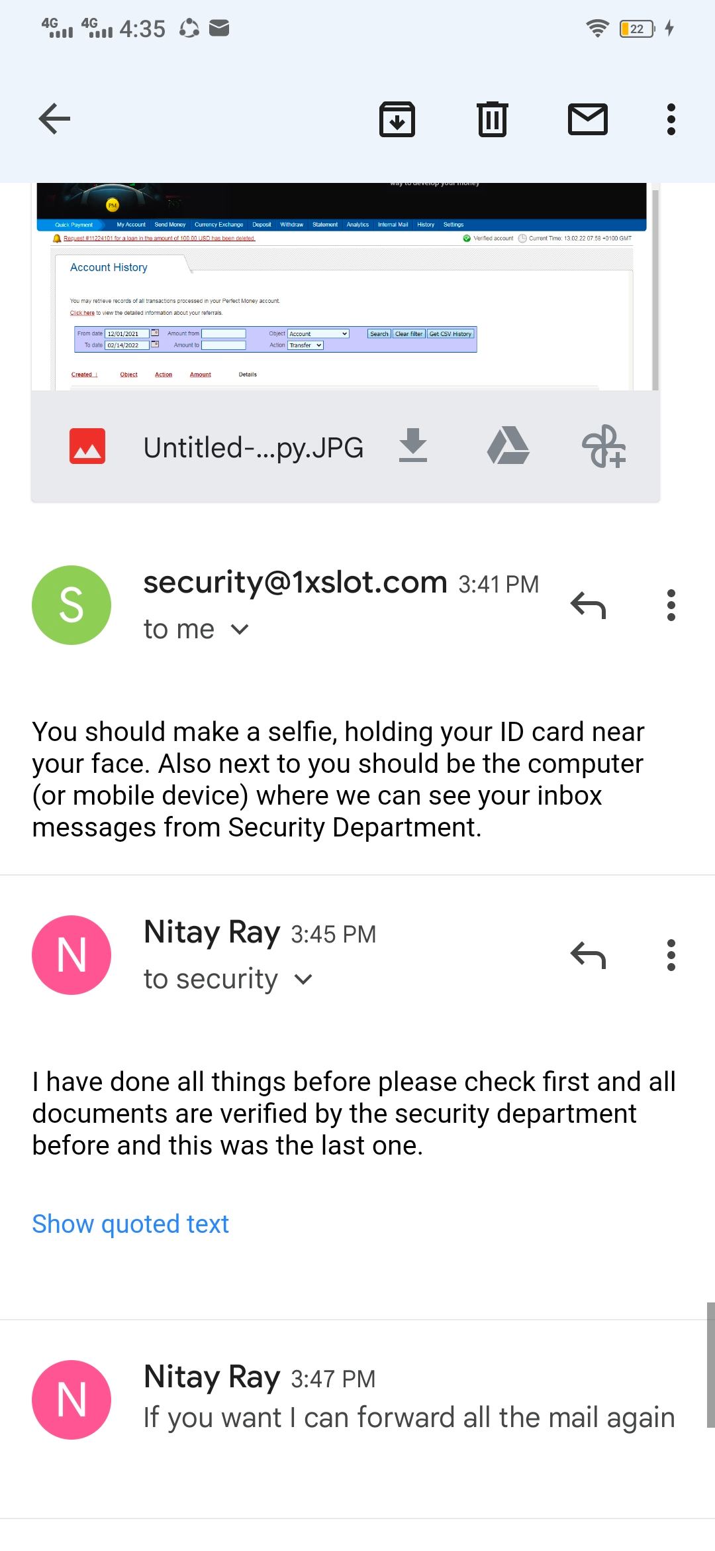The height and width of the screenshot is (1551, 715).
Task: Open more options for security@1xslot.com message
Action: [x=671, y=604]
